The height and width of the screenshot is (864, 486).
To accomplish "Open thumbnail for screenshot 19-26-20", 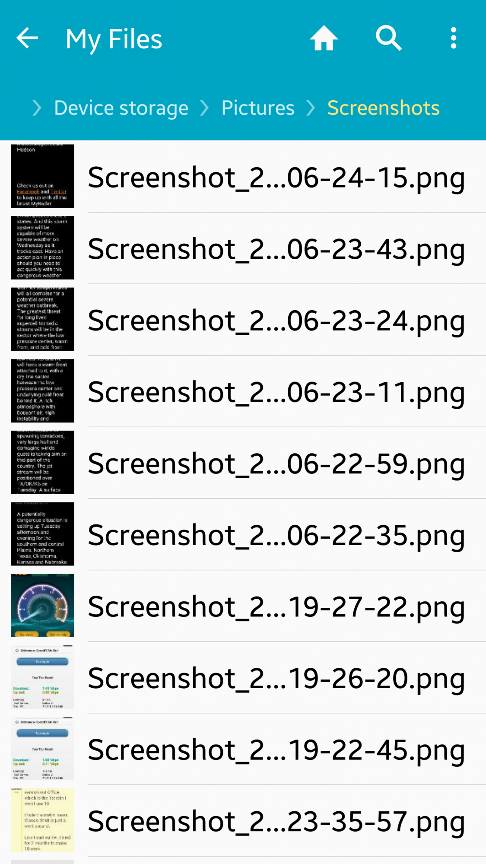I will 42,677.
